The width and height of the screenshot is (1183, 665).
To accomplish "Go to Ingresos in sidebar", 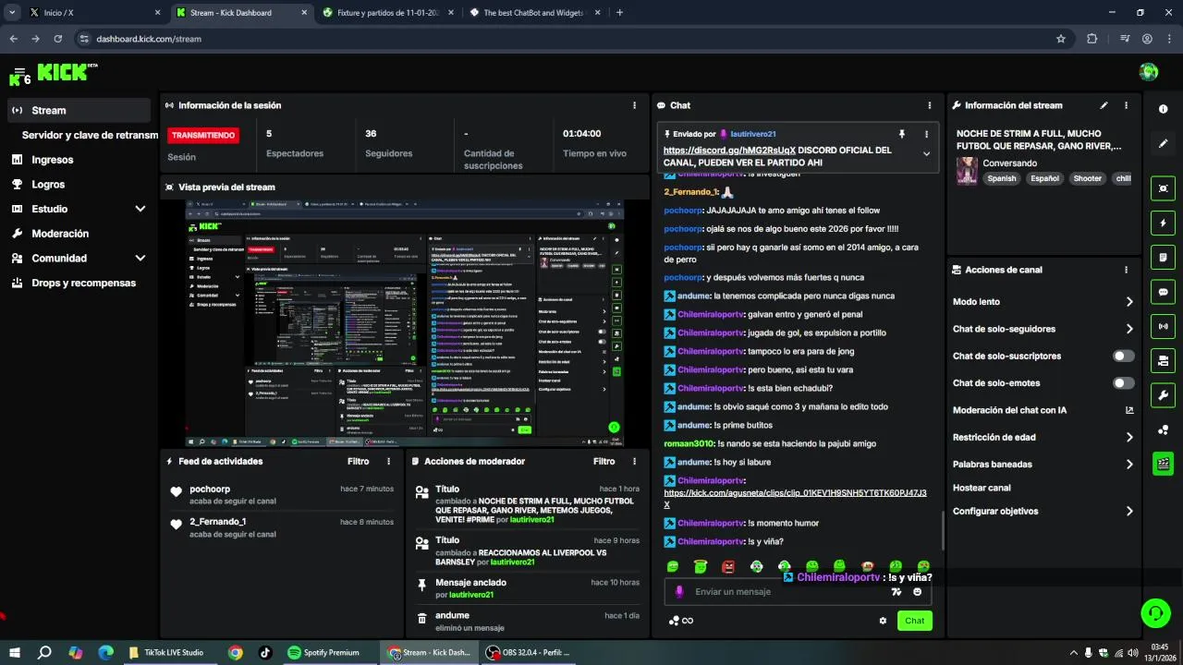I will click(52, 160).
